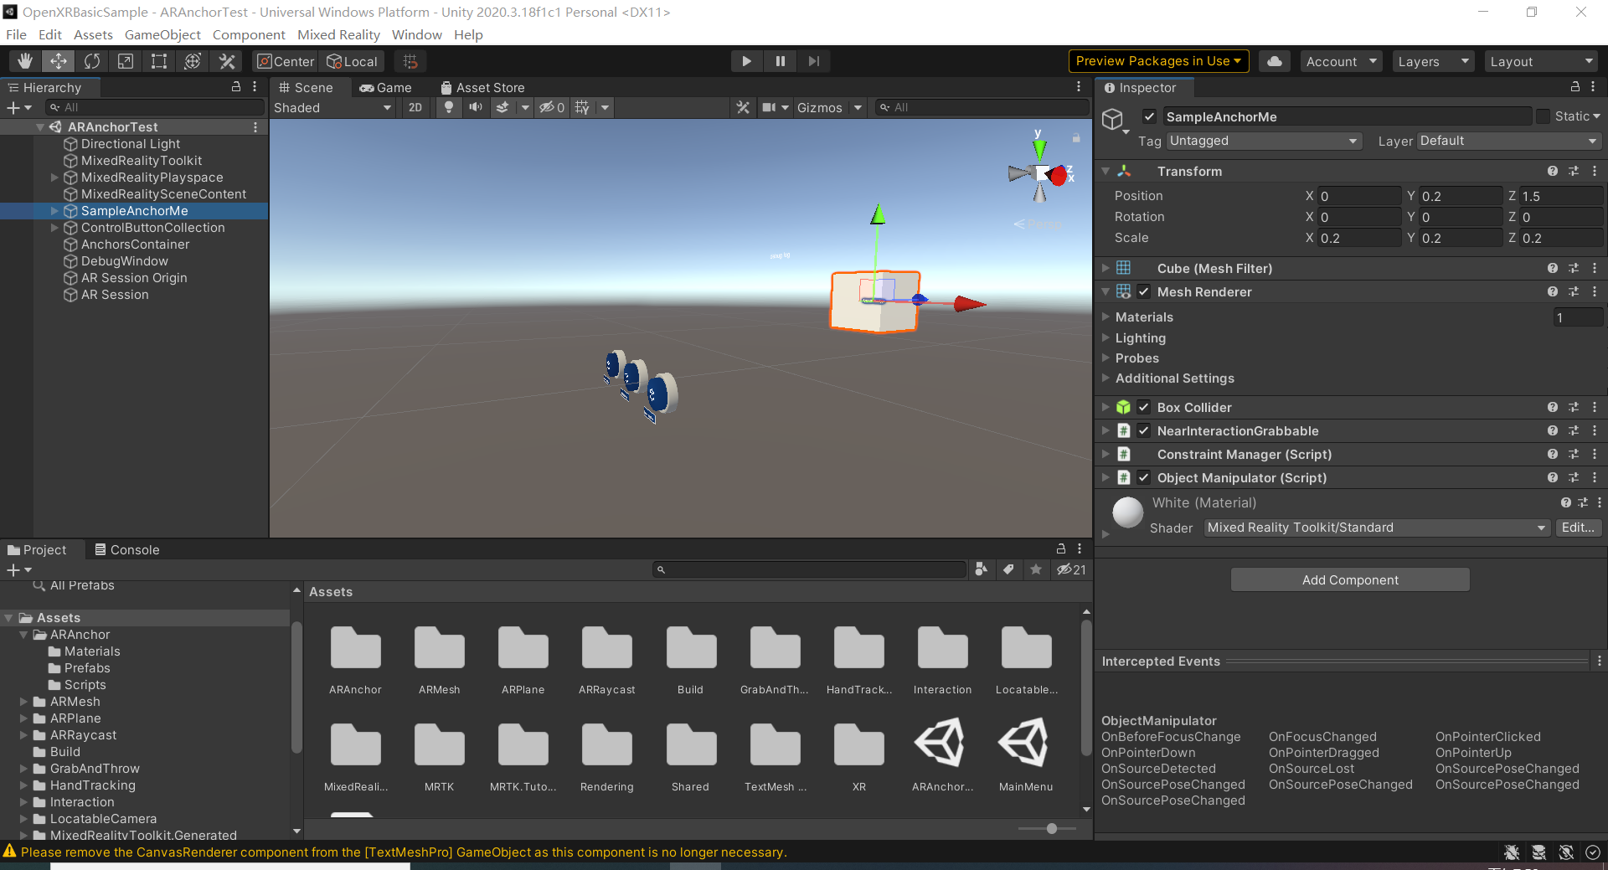
Task: Click the Step frame button
Action: click(x=813, y=61)
